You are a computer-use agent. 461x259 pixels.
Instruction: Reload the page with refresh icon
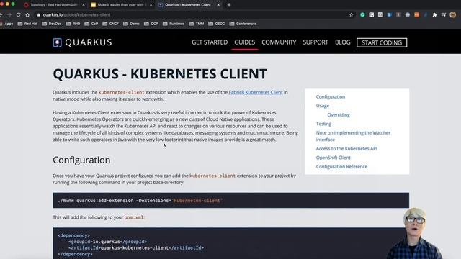coord(18,14)
